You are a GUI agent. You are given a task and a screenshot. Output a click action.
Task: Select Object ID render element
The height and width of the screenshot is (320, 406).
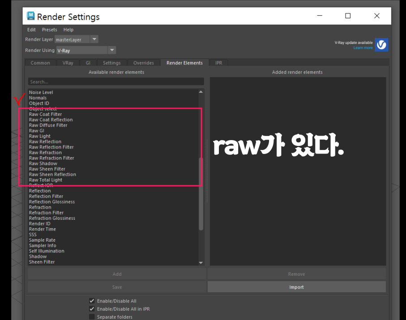point(39,103)
